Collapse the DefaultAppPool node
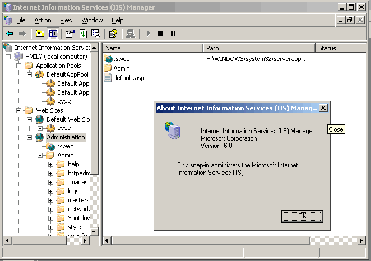The height and width of the screenshot is (261, 371). pyautogui.click(x=29, y=74)
